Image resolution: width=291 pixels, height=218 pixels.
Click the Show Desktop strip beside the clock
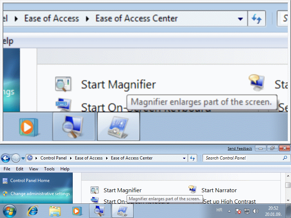click(x=288, y=211)
